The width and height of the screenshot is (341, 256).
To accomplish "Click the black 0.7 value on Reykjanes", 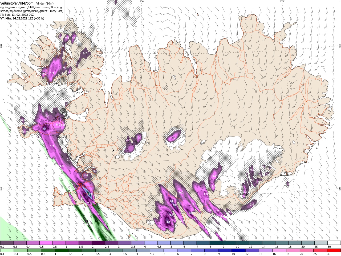I will pos(68,191).
